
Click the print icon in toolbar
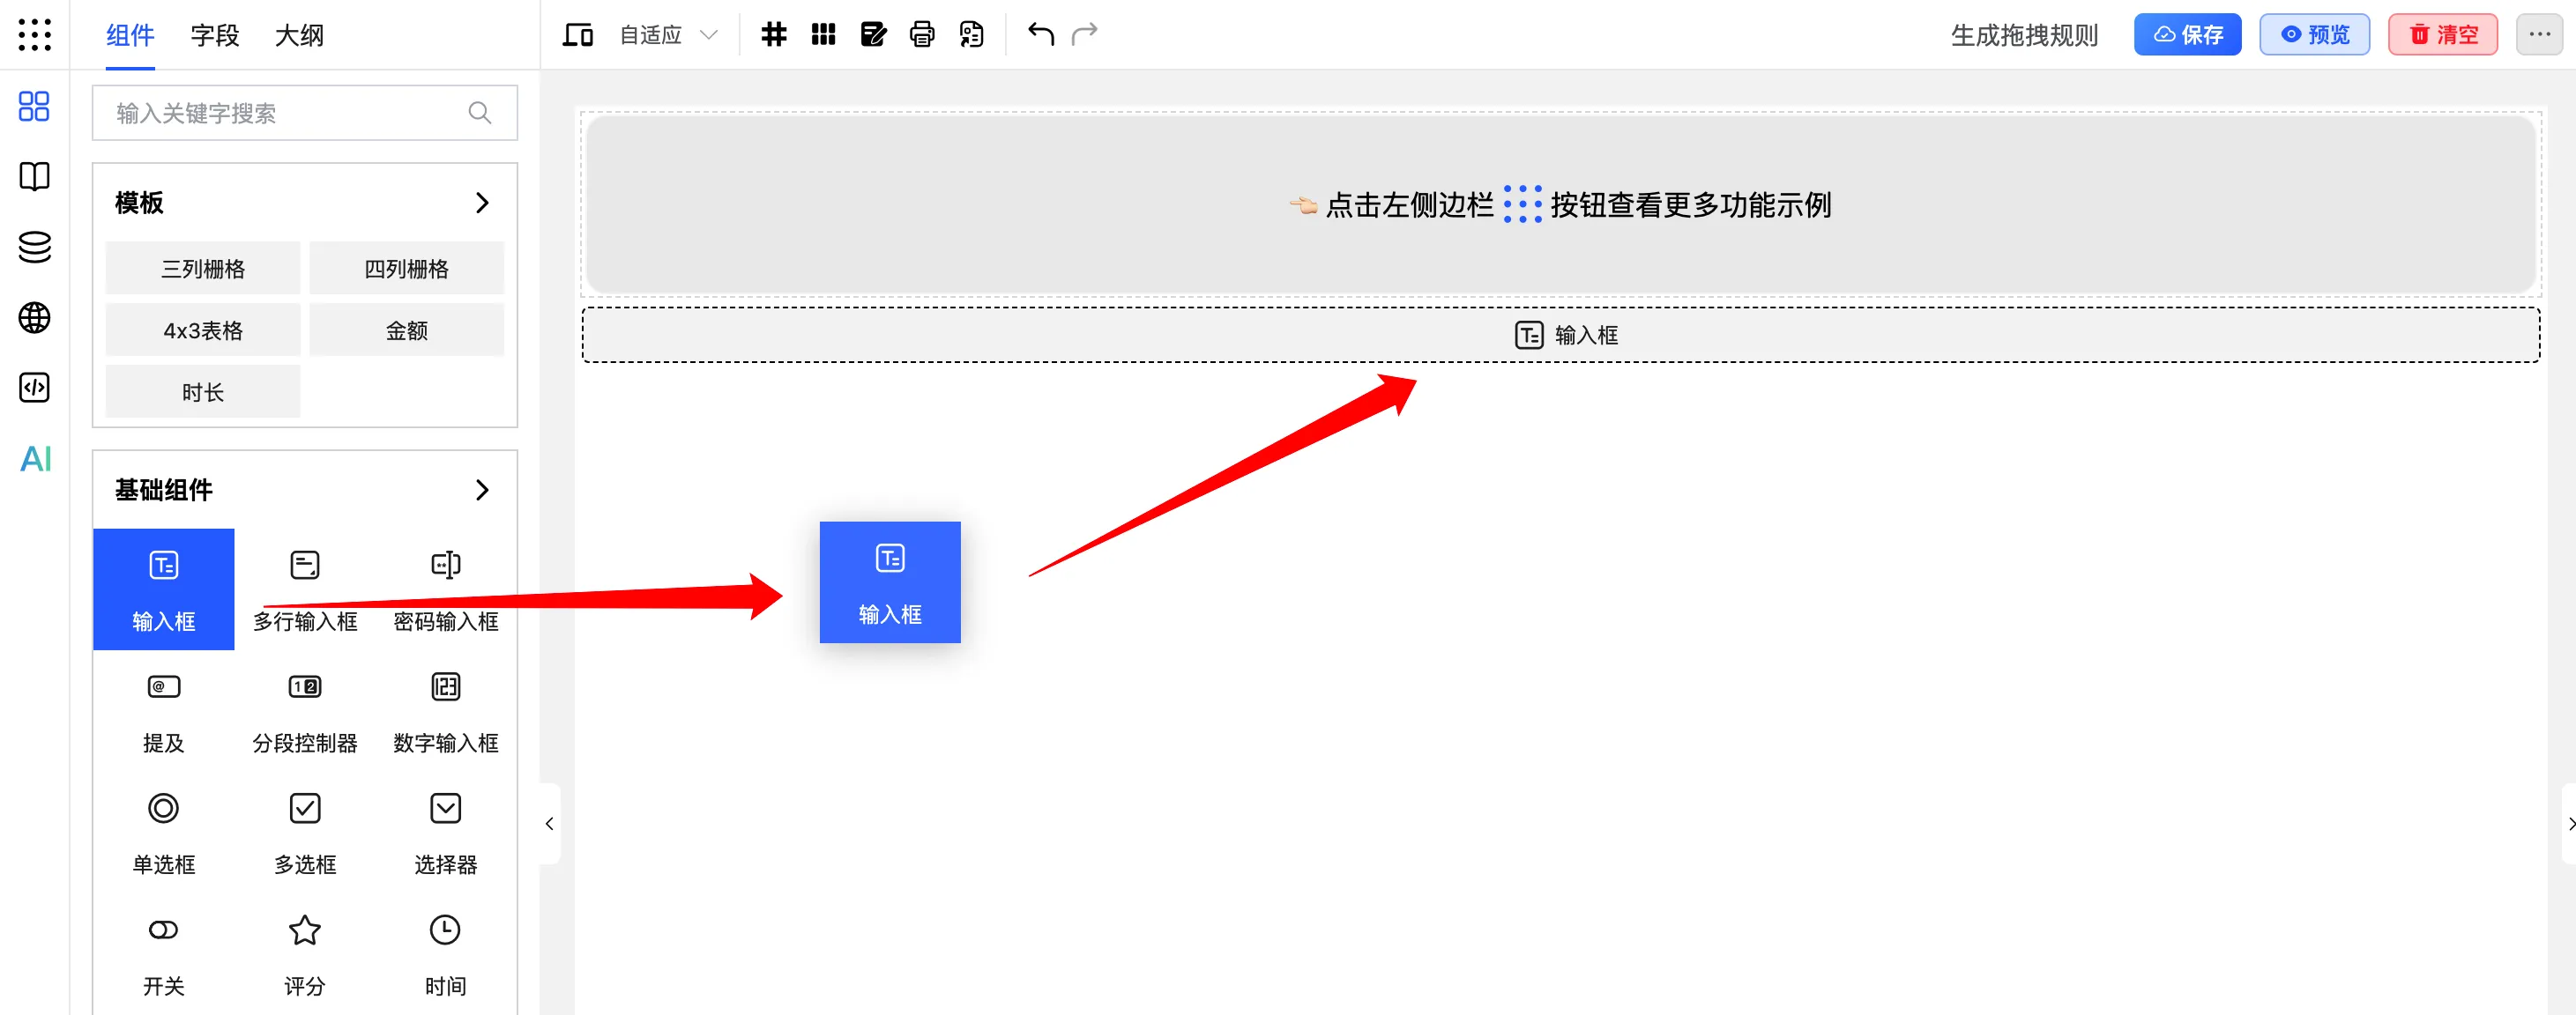tap(922, 35)
